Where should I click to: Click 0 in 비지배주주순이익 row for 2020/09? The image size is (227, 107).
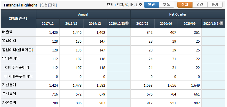(199, 76)
